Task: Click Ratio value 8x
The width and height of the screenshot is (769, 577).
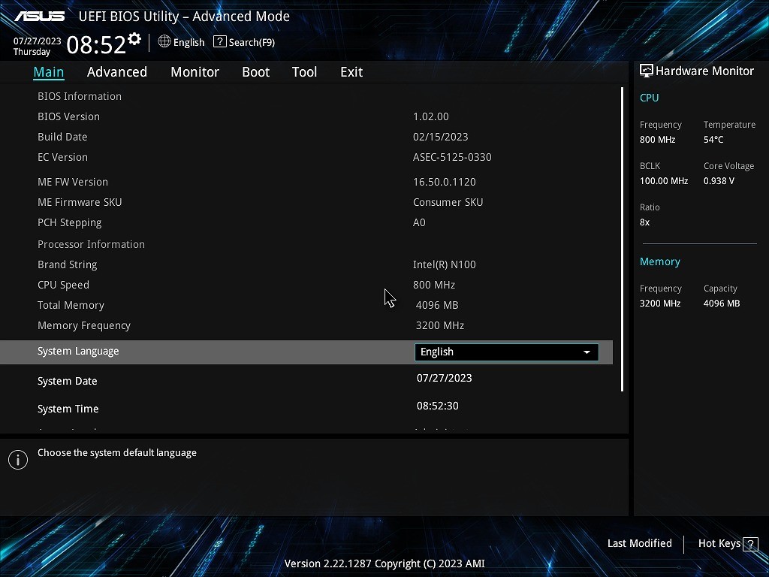Action: [x=644, y=222]
